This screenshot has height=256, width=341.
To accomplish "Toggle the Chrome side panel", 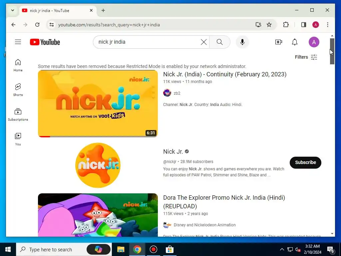I will coord(304,25).
